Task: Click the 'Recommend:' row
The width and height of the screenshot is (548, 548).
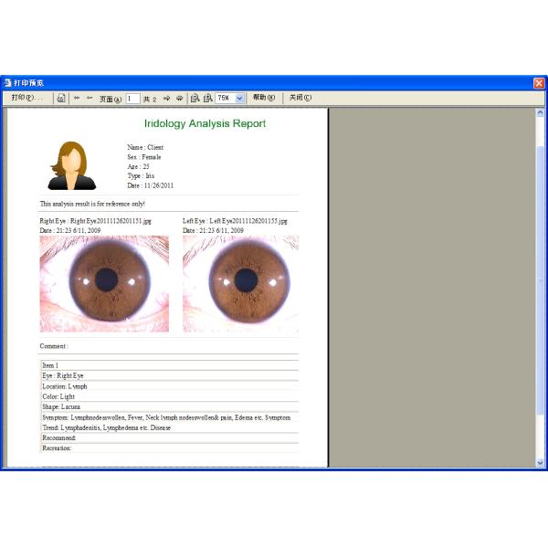Action: 170,437
